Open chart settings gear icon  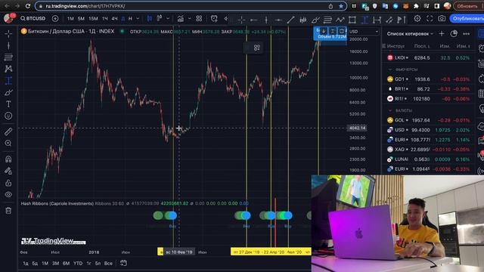(417, 19)
